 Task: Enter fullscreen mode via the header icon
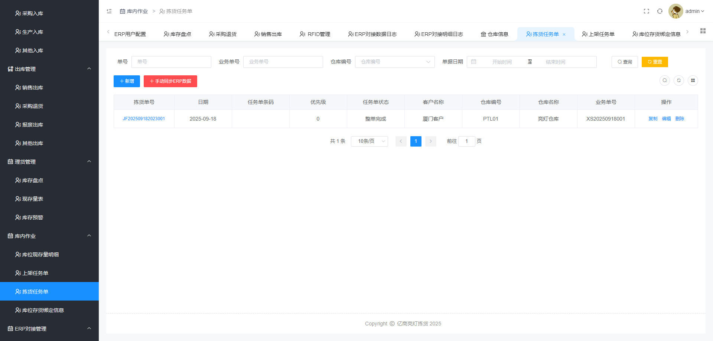[646, 11]
